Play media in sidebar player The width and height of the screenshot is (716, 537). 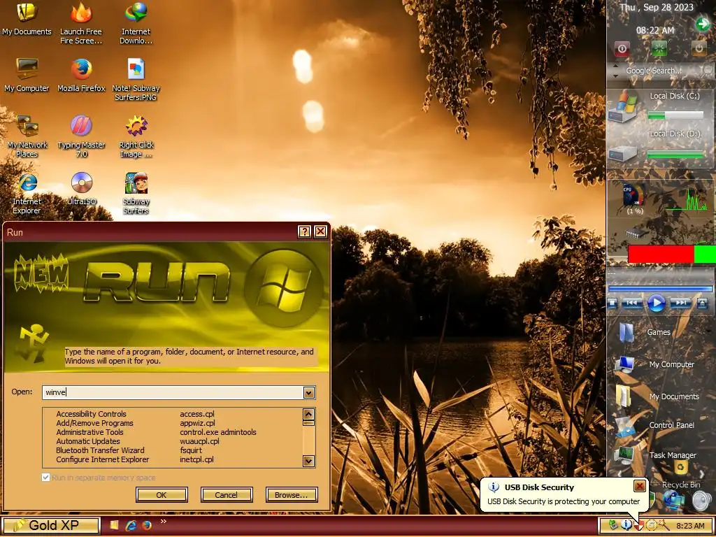657,303
